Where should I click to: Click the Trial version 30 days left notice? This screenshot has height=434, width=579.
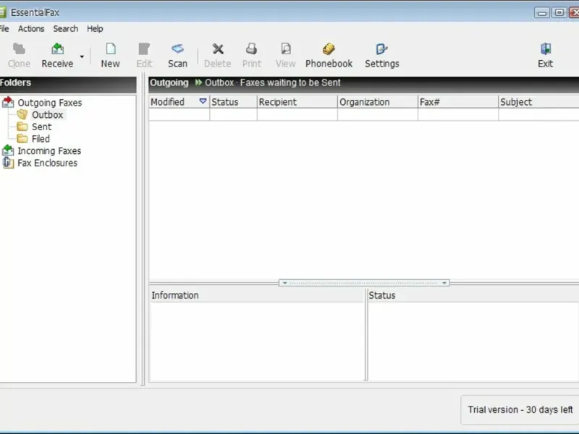[520, 409]
